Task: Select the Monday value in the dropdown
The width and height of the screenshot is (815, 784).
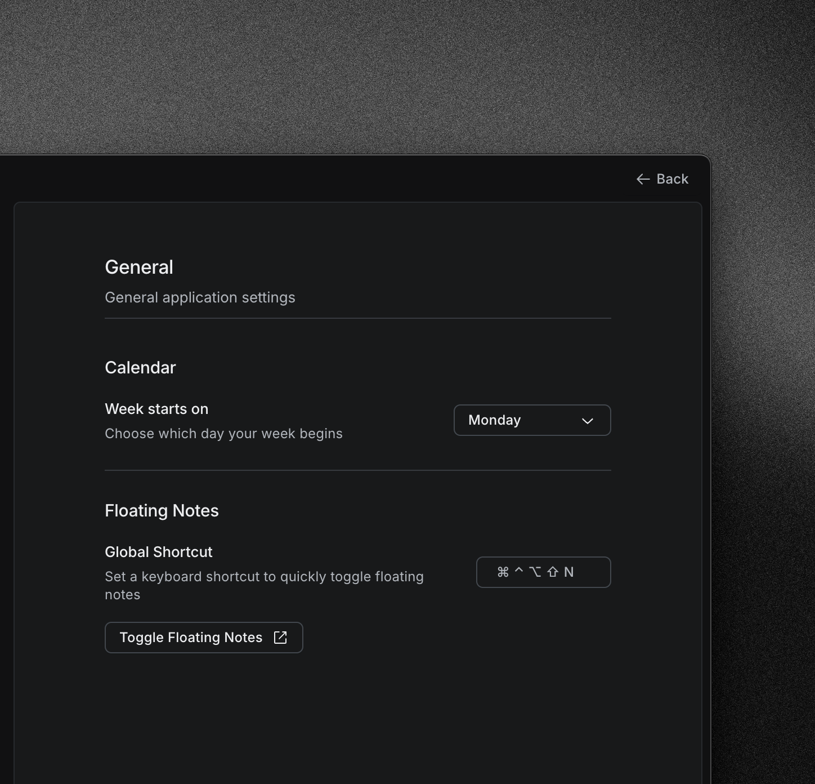Action: 494,420
